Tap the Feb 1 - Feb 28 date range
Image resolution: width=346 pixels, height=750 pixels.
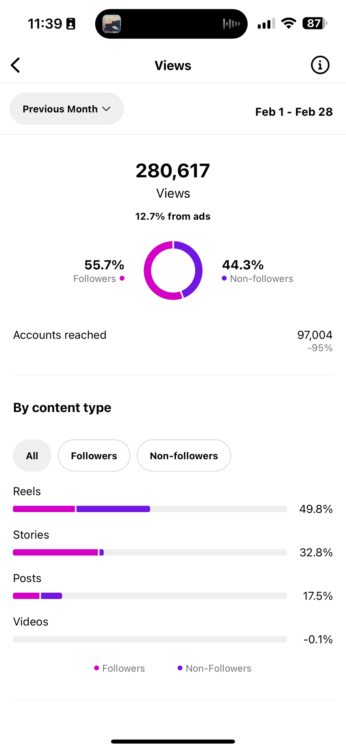pyautogui.click(x=294, y=112)
